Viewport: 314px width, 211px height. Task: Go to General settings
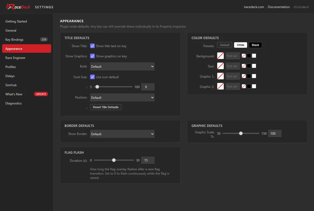pyautogui.click(x=27, y=31)
